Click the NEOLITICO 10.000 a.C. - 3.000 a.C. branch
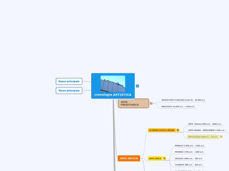 pos(178,107)
